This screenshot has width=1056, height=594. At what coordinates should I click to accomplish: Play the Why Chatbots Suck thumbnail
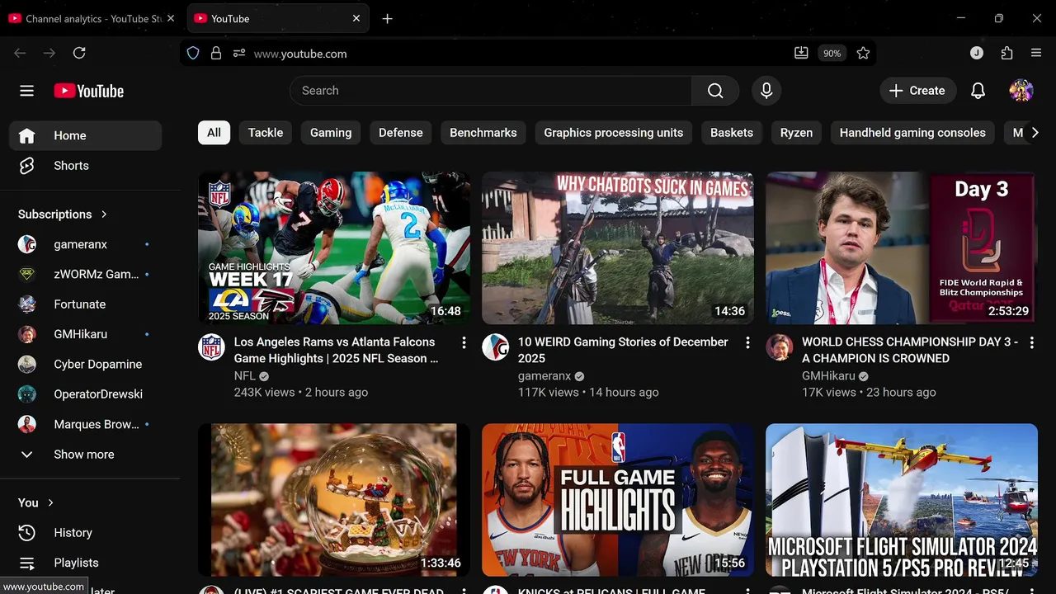[618, 248]
